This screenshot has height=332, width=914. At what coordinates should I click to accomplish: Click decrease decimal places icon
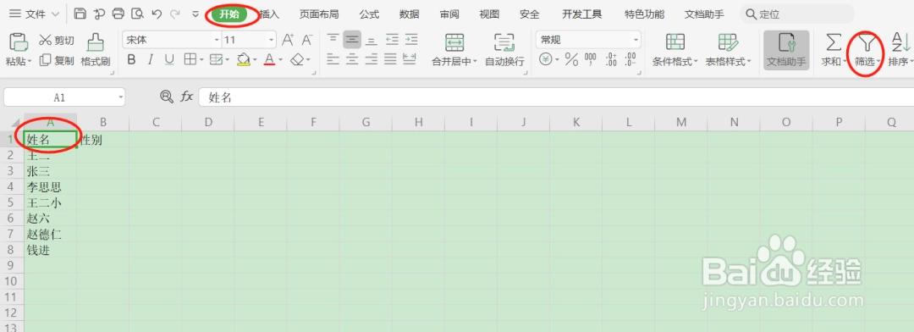tap(630, 59)
